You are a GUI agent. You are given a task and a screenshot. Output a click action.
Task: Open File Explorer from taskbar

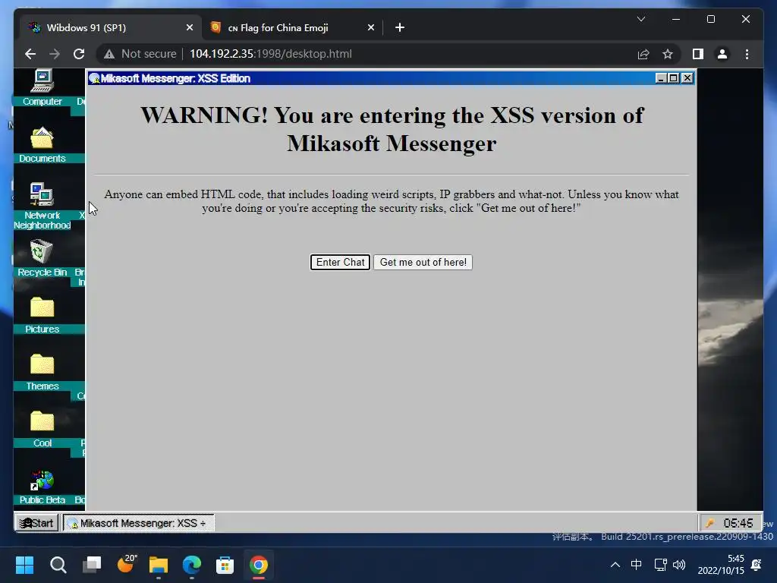click(159, 565)
